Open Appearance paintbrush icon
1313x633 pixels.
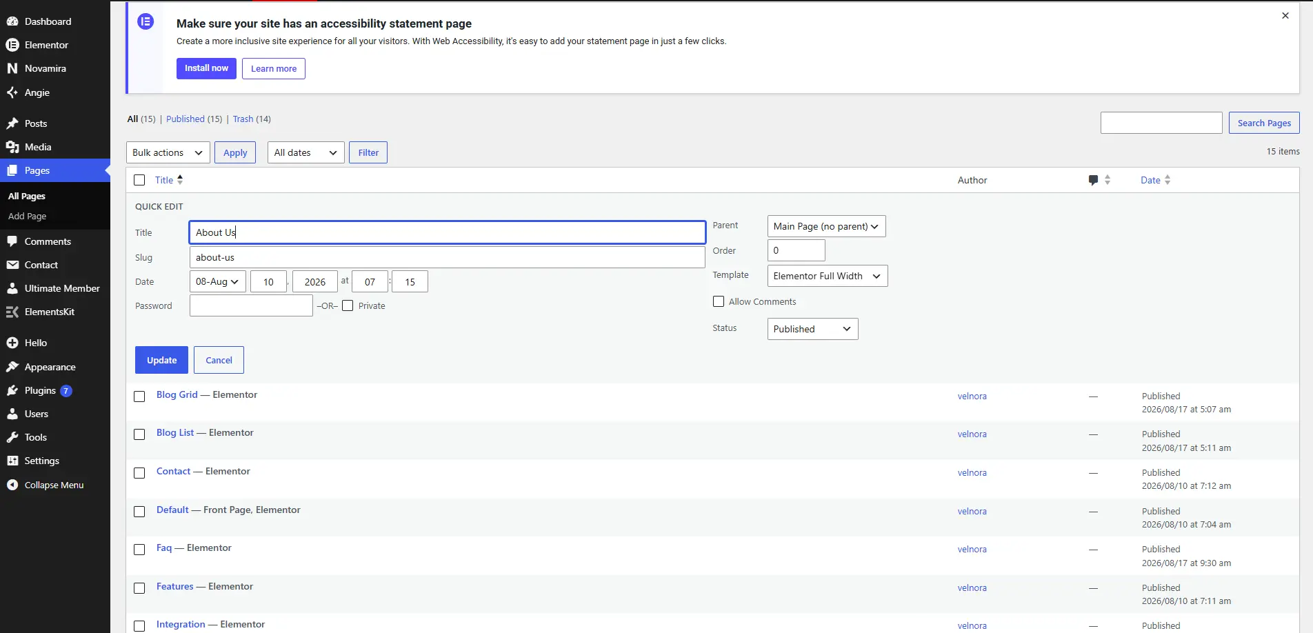pyautogui.click(x=12, y=367)
